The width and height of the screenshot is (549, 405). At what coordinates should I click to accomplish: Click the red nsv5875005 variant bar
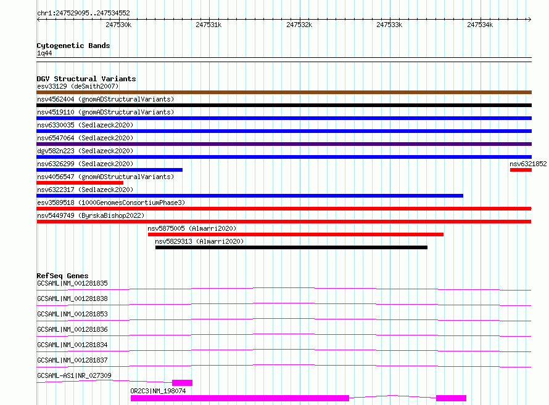pos(295,235)
